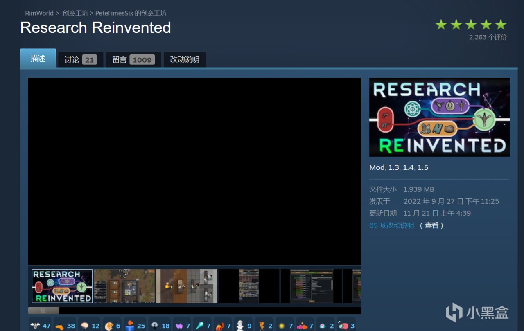Screen dimensions: 524x331
Task: Click the 查看 change notes link
Action: click(x=431, y=225)
